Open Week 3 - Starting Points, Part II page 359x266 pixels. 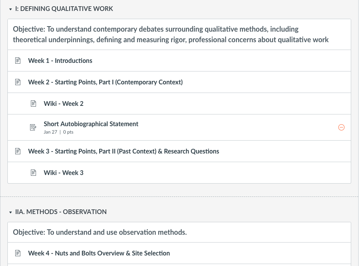point(123,151)
